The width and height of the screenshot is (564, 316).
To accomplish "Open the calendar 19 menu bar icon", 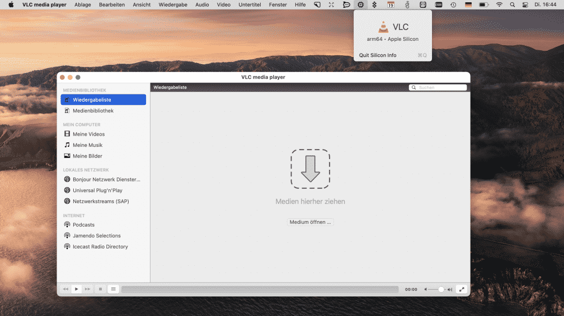I will pyautogui.click(x=391, y=4).
